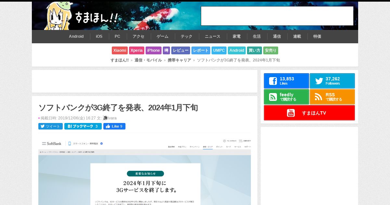
Task: Open the テック menu item
Action: (187, 36)
